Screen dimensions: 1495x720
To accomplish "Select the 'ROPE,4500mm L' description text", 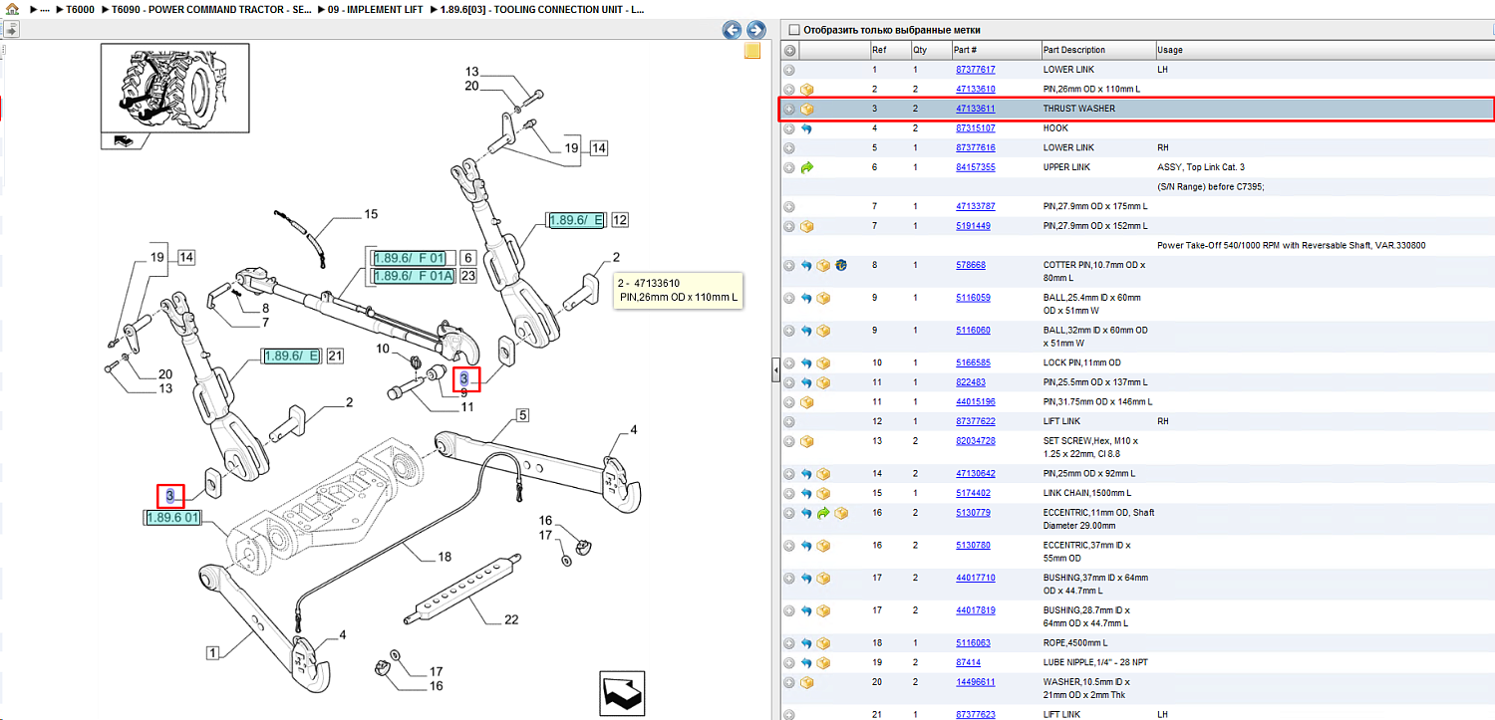I will (1075, 643).
